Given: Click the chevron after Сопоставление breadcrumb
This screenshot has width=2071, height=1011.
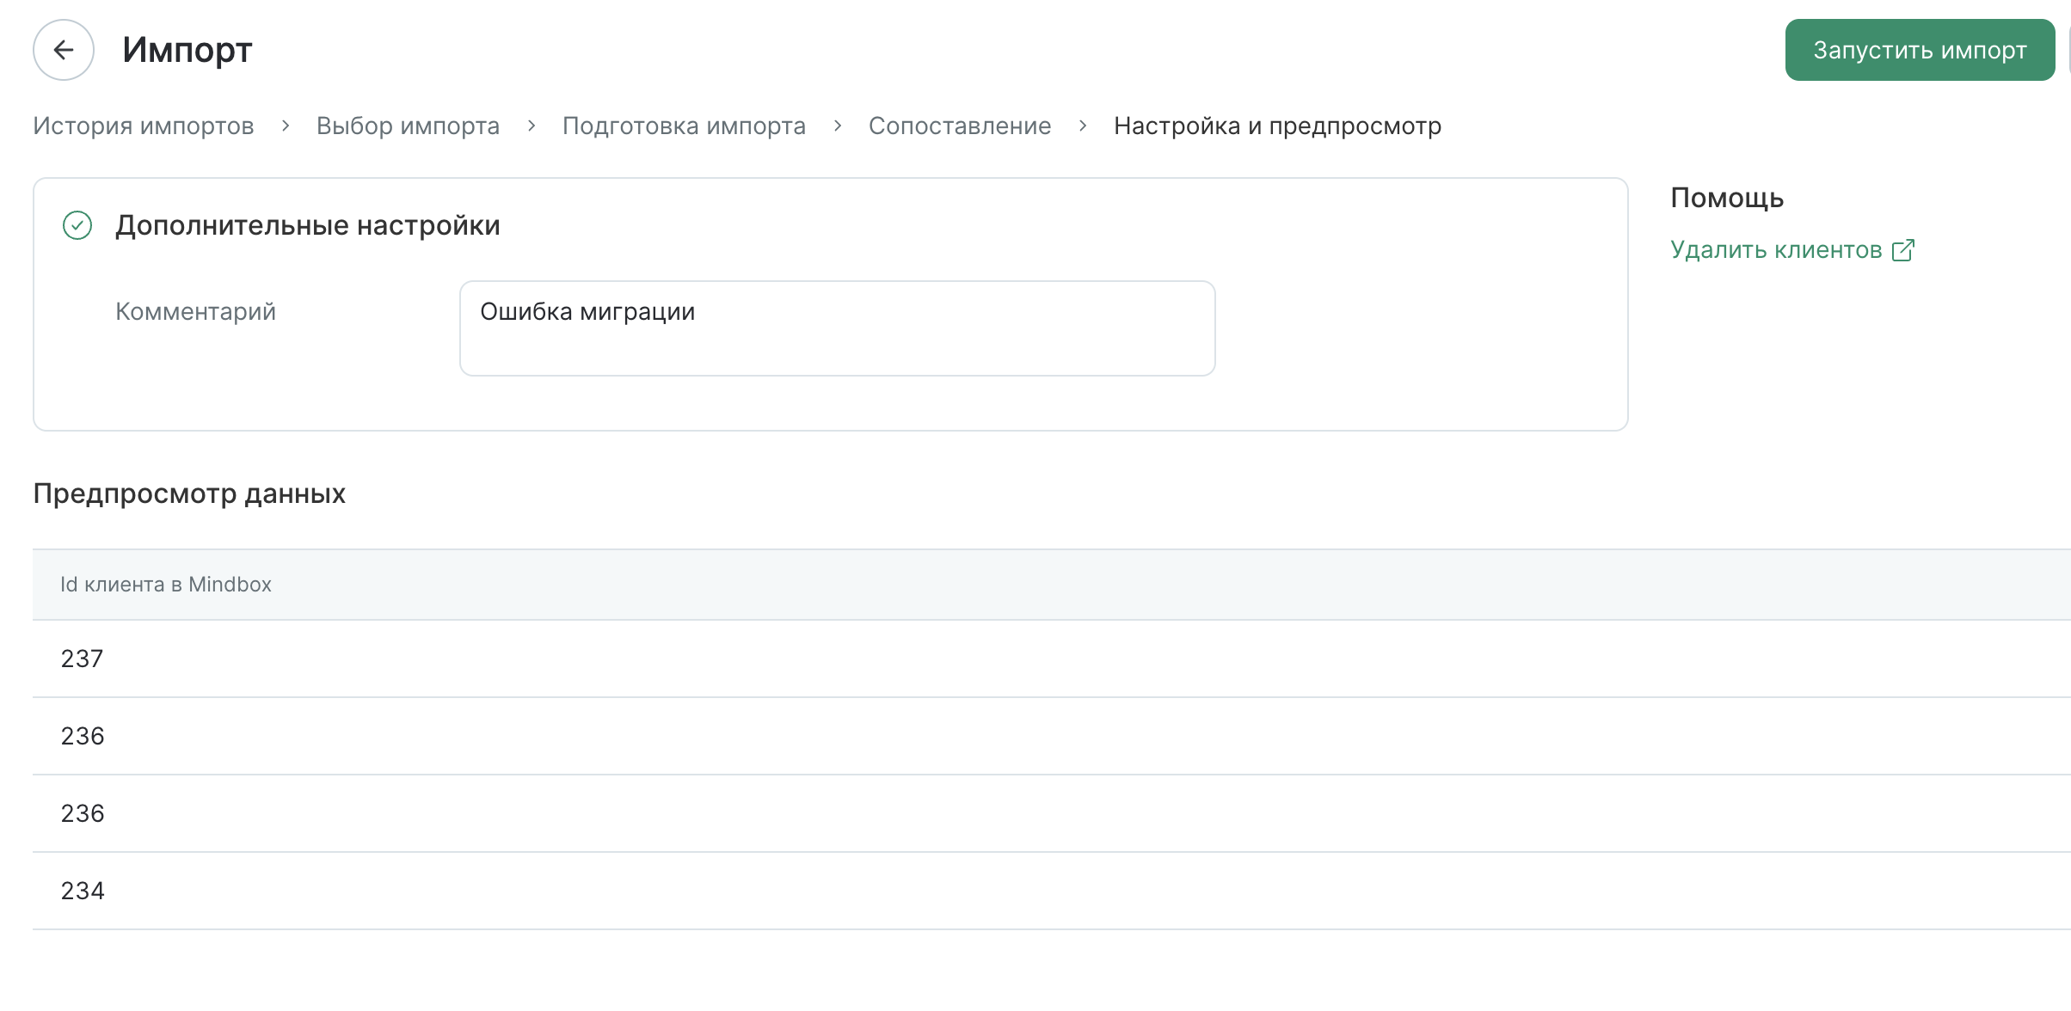Looking at the screenshot, I should [1083, 126].
